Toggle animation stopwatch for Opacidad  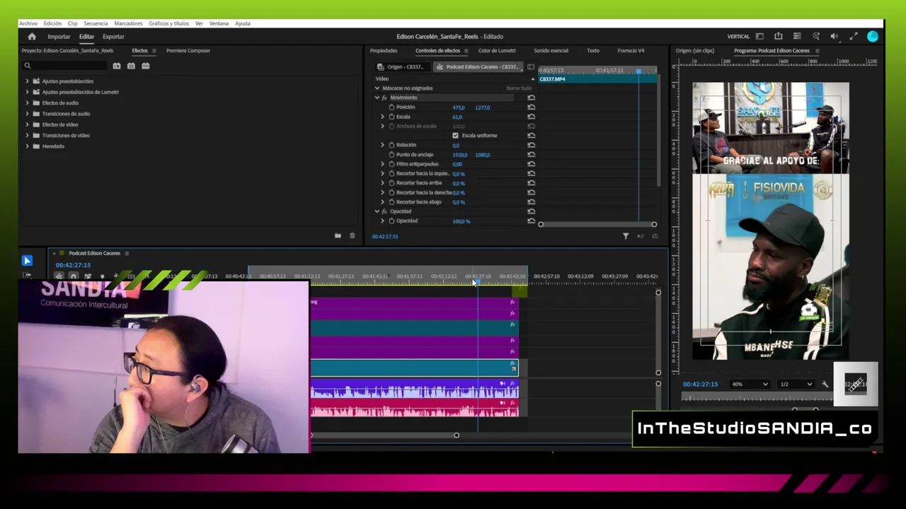tap(391, 221)
